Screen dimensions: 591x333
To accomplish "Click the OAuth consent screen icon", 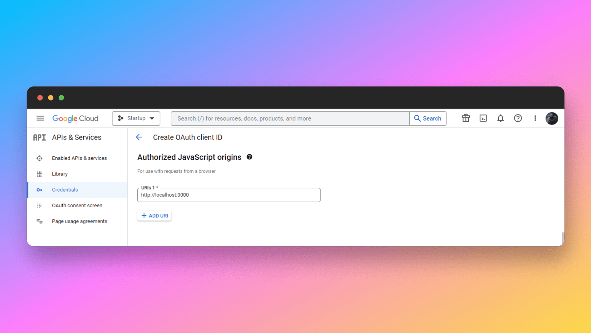I will point(39,205).
